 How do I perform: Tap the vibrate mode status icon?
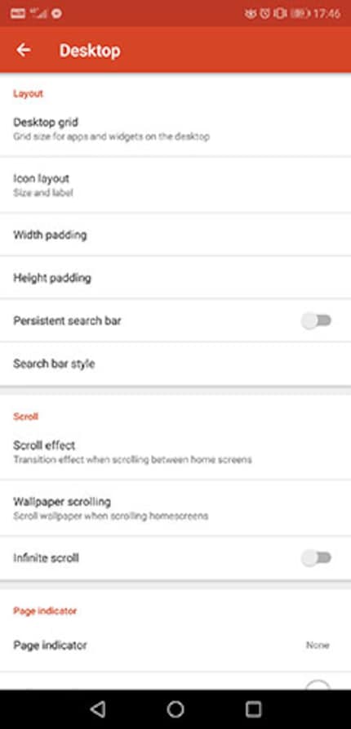pyautogui.click(x=280, y=13)
